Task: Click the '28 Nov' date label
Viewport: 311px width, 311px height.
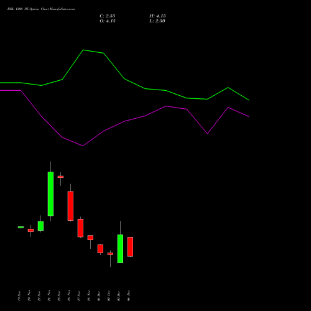Action: coord(89,295)
